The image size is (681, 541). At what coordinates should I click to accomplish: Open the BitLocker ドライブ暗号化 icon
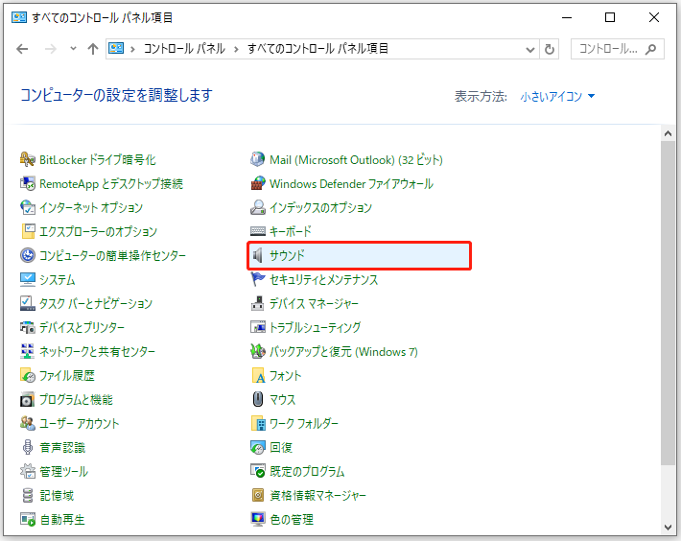28,160
